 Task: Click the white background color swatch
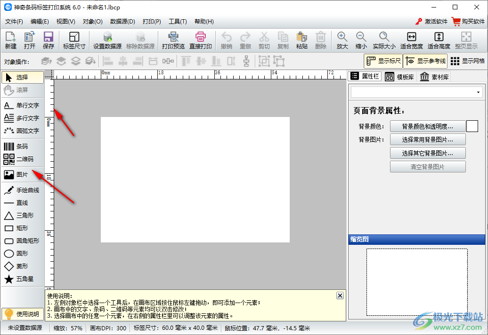point(472,126)
